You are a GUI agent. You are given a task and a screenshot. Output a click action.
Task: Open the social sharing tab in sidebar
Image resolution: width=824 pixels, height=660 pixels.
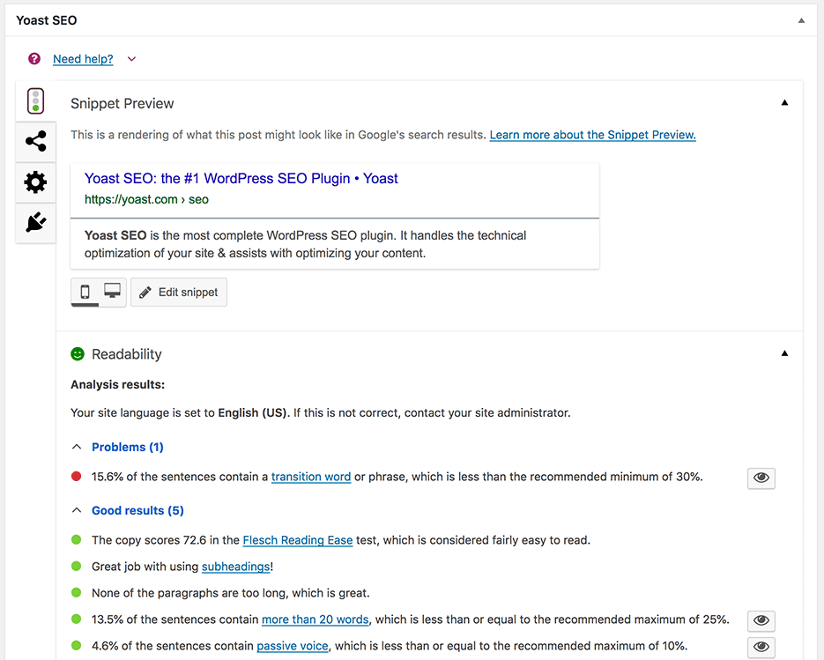tap(35, 141)
